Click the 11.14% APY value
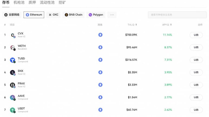209x117 pixels. coord(167,35)
